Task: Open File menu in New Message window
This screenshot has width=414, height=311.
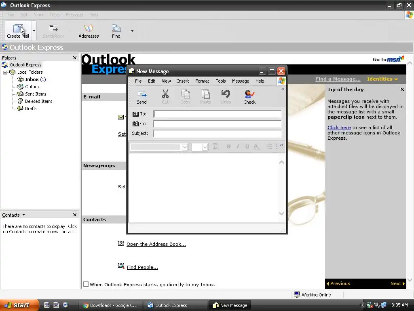Action: point(138,81)
